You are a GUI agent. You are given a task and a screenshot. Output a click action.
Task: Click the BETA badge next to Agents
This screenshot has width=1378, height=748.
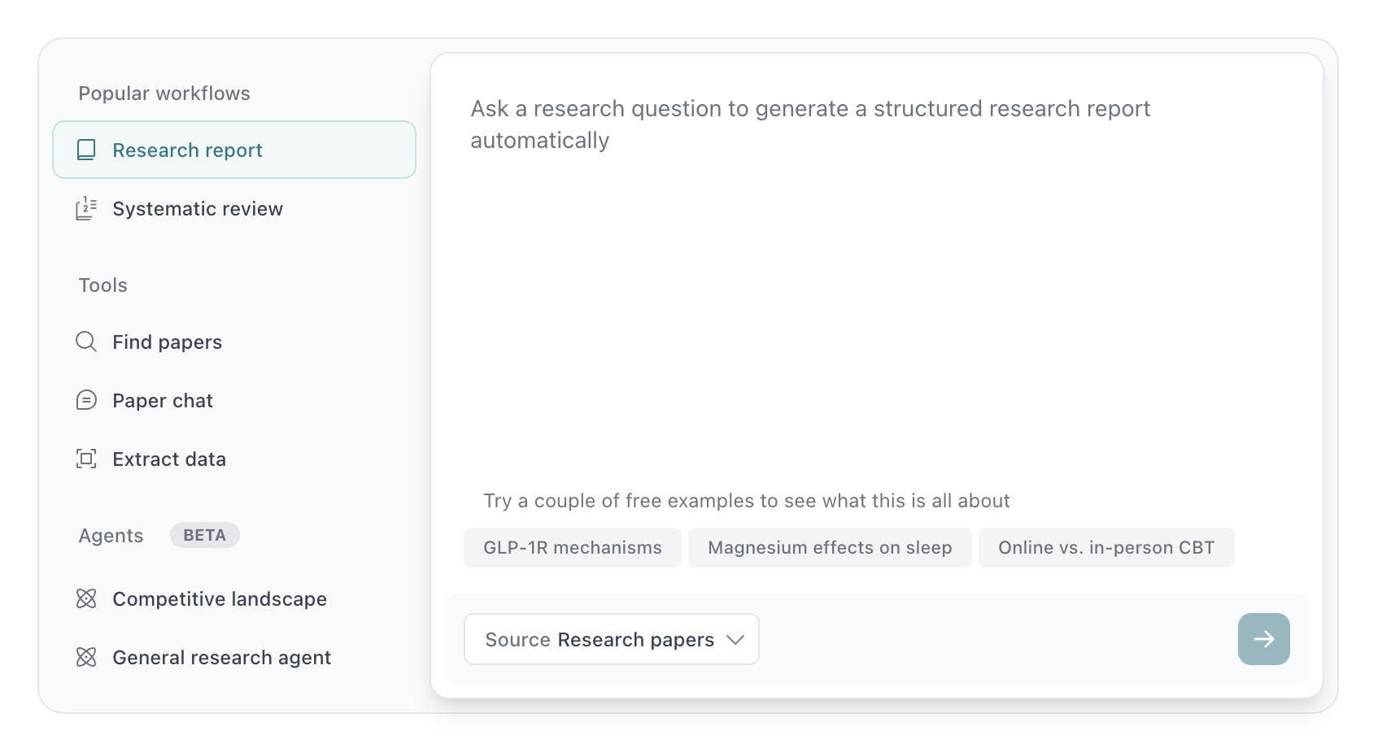point(204,535)
